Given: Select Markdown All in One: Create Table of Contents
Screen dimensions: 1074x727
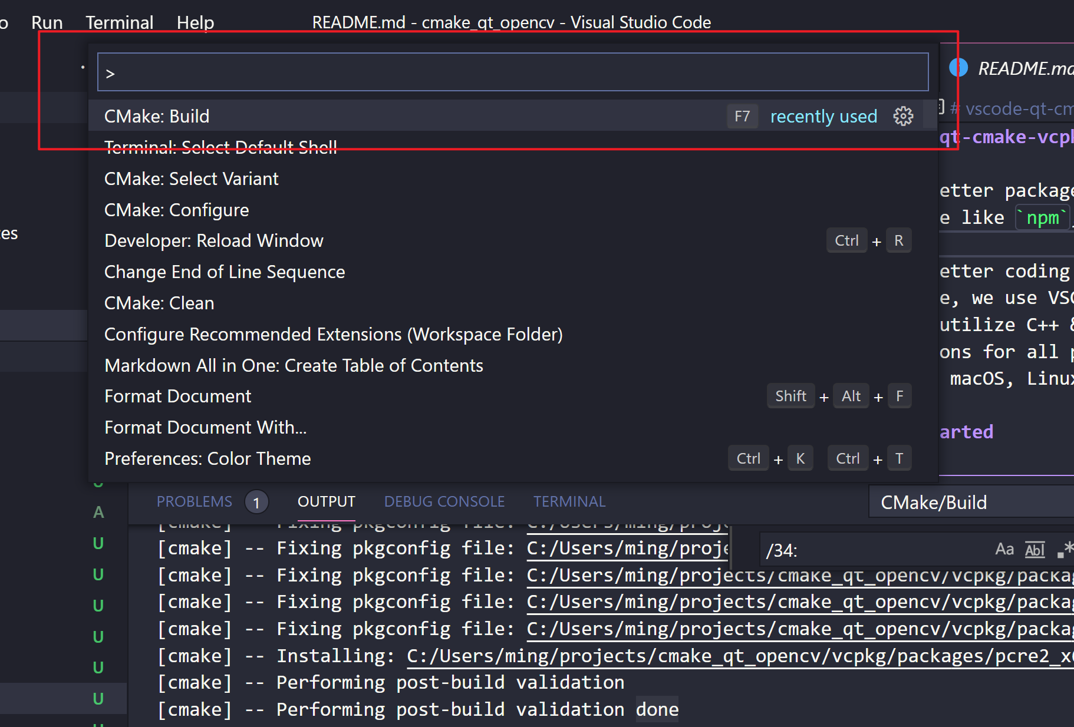Looking at the screenshot, I should tap(294, 365).
